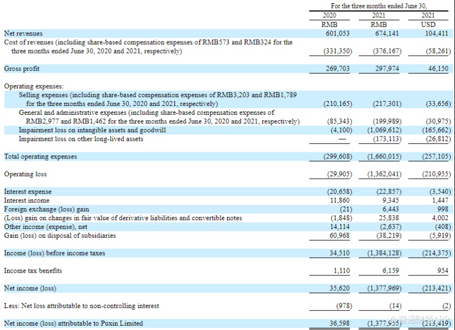Click the (1,660,015) total operating expenses value
The width and height of the screenshot is (455, 330).
[x=384, y=157]
